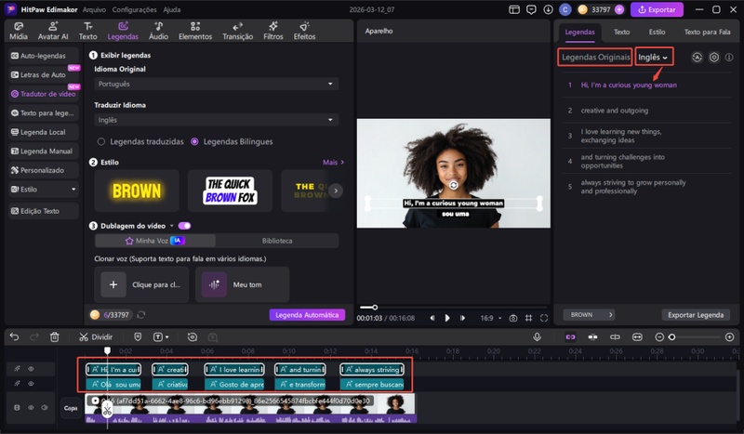
Task: Open the Configurações menu
Action: (134, 9)
